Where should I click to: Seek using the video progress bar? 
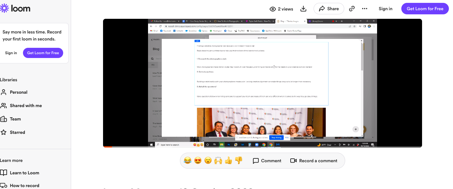click(262, 147)
